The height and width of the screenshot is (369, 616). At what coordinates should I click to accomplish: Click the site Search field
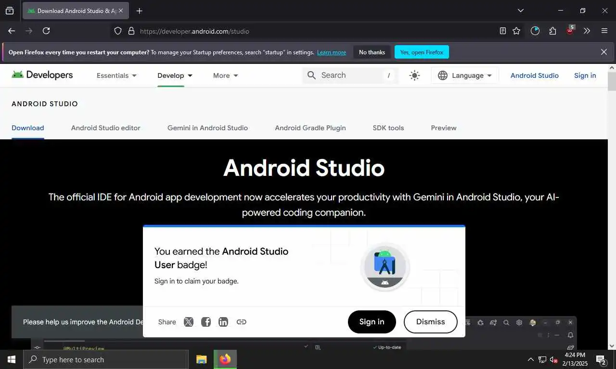tap(350, 75)
